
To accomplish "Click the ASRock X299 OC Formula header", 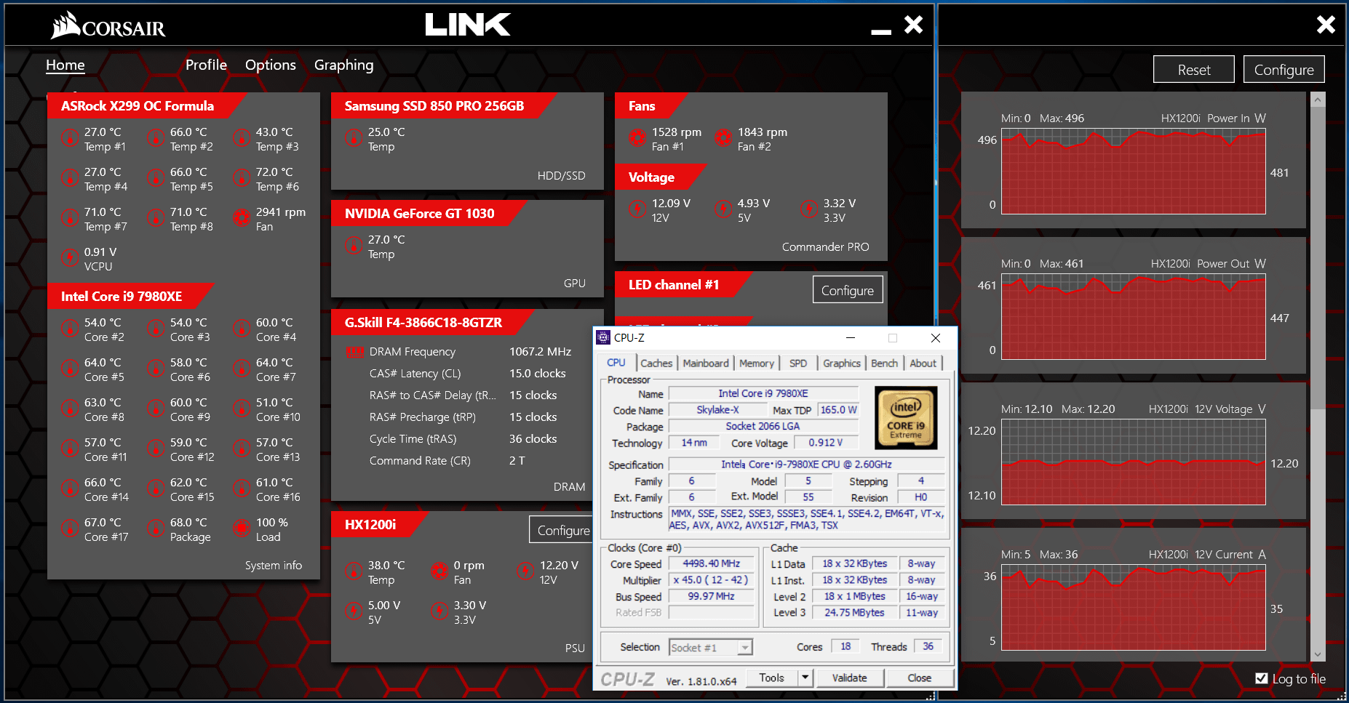I will click(x=138, y=106).
